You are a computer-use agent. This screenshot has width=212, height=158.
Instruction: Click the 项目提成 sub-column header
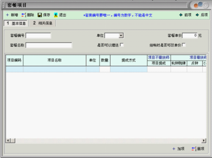[159, 63]
